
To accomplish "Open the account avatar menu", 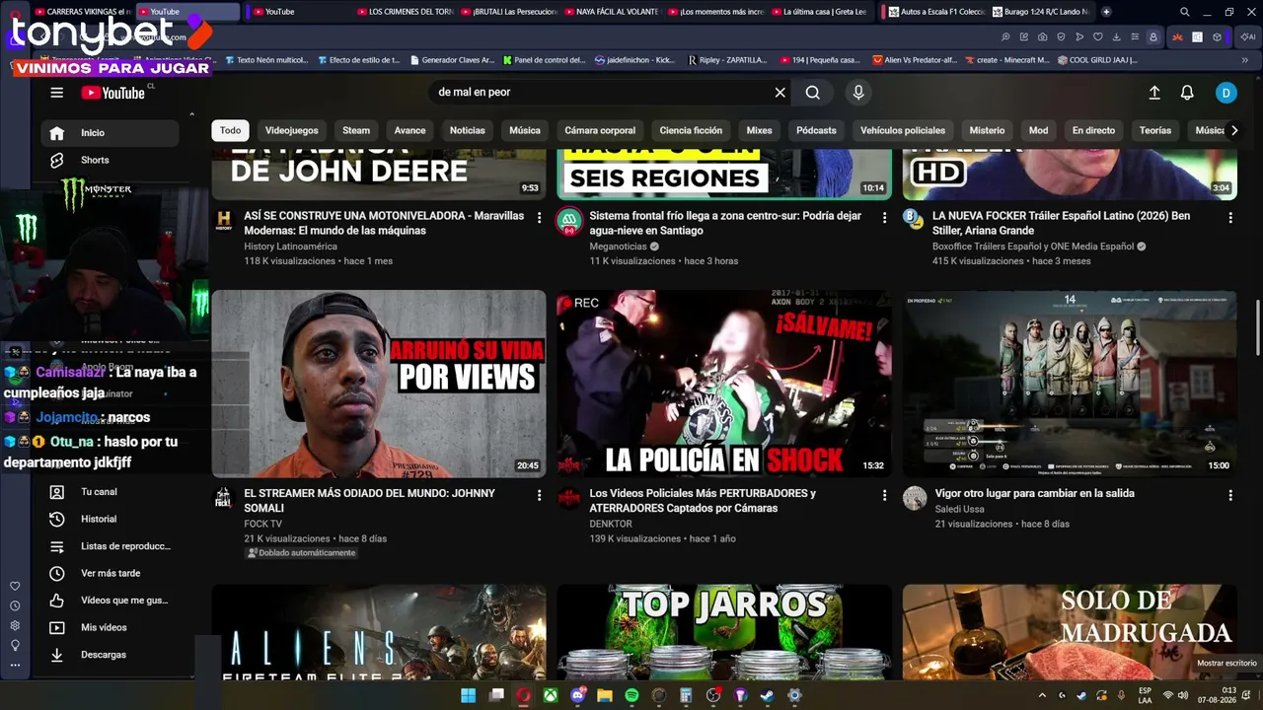I will point(1226,93).
